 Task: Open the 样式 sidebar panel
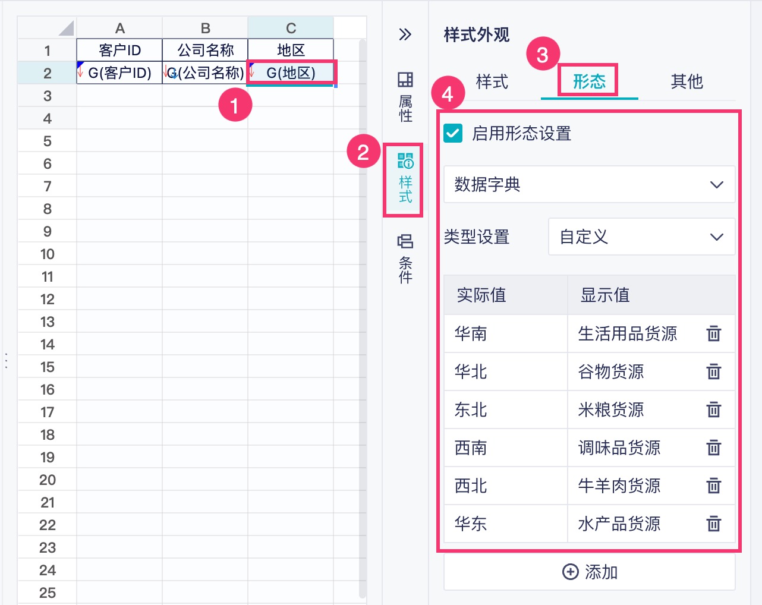coord(405,179)
